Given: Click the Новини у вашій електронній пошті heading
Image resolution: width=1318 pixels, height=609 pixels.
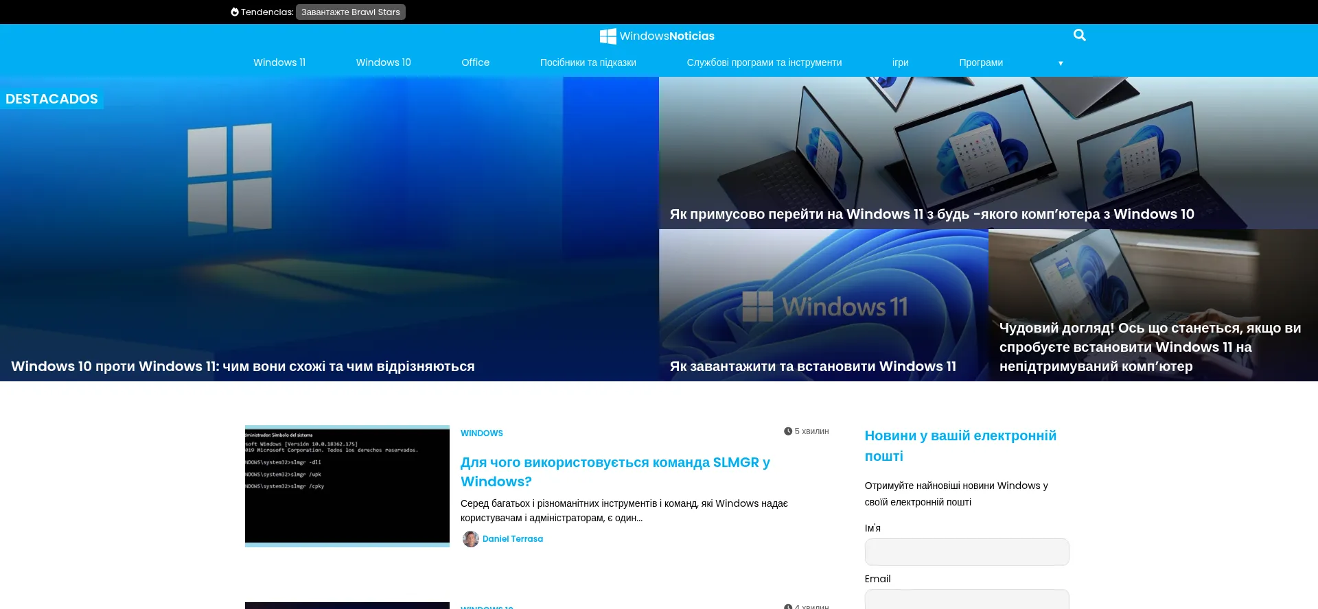Looking at the screenshot, I should pos(960,446).
